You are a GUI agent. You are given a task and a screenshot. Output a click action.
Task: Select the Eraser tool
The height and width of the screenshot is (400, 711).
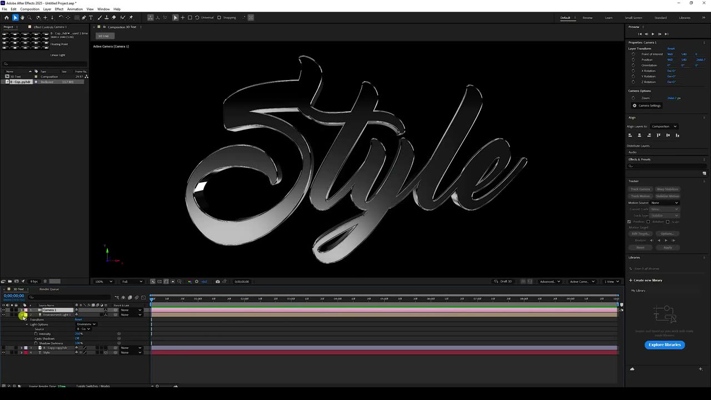point(114,17)
